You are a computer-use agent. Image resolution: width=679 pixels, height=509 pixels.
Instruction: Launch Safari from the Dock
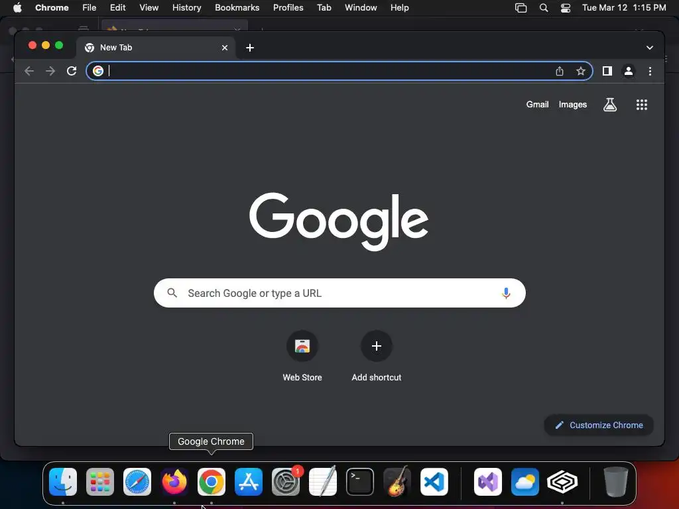tap(137, 481)
